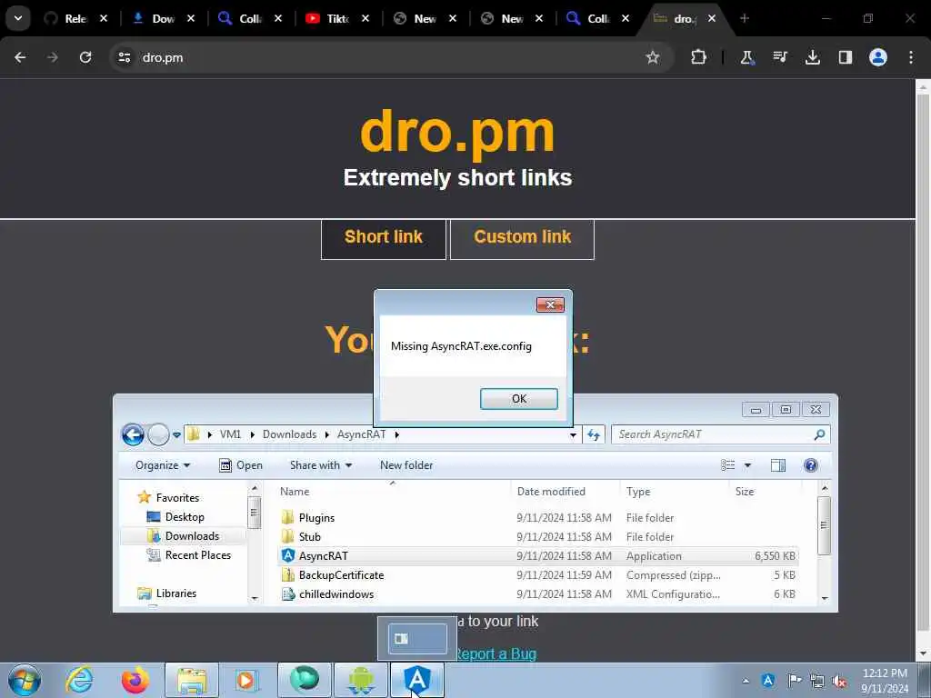This screenshot has width=931, height=698.
Task: Open Firefox from the taskbar
Action: 135,680
